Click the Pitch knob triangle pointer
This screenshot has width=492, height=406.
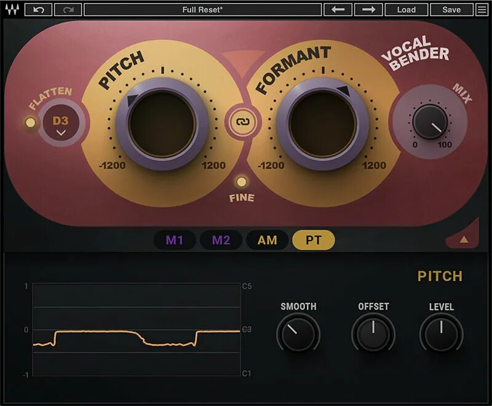[x=132, y=100]
